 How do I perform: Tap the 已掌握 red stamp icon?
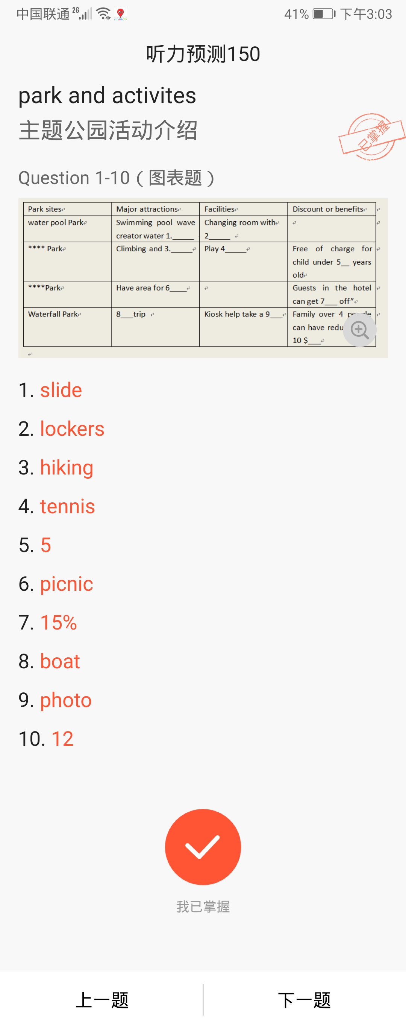[x=372, y=137]
